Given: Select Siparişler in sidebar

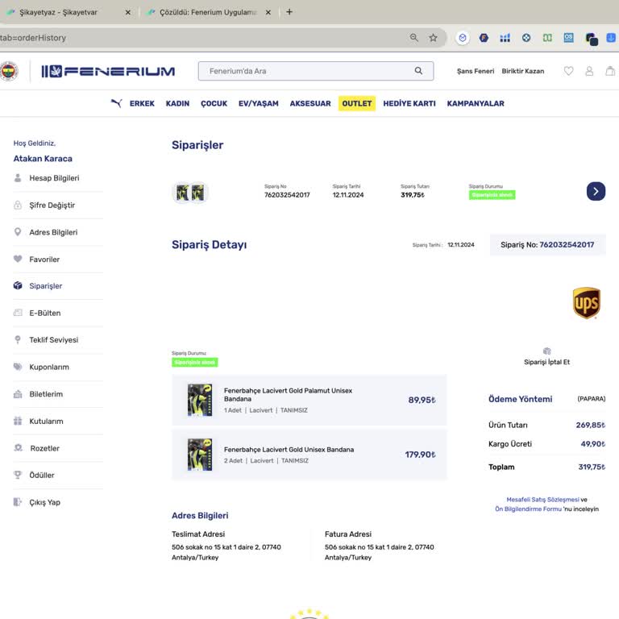Looking at the screenshot, I should [x=45, y=286].
